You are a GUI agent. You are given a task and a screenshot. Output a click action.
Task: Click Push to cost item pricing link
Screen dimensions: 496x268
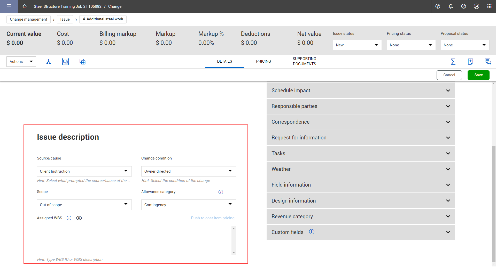click(213, 218)
